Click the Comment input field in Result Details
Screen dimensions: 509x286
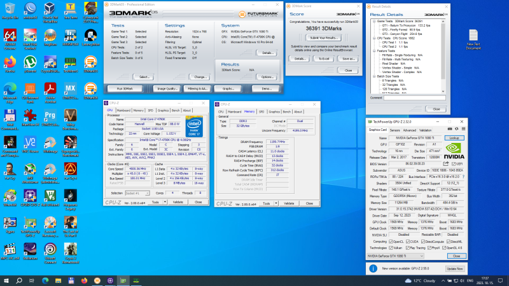(x=414, y=98)
